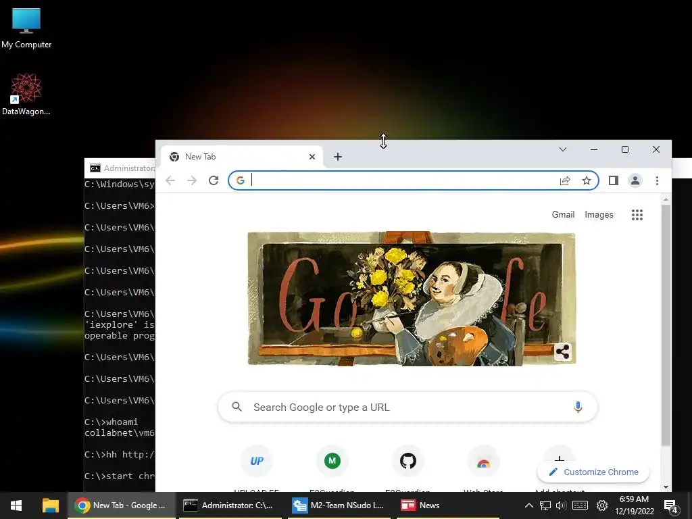Start voice search with the microphone icon
Screen dimensions: 692x519
(x=578, y=407)
